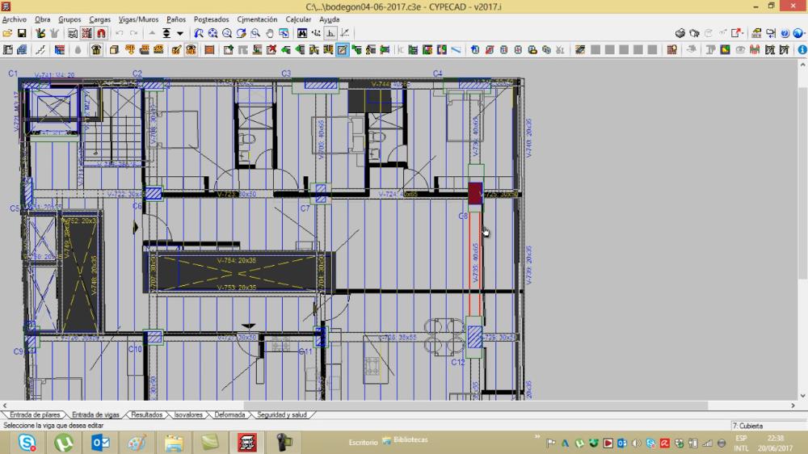Click the horizontal scrollbar right arrow

(x=793, y=406)
